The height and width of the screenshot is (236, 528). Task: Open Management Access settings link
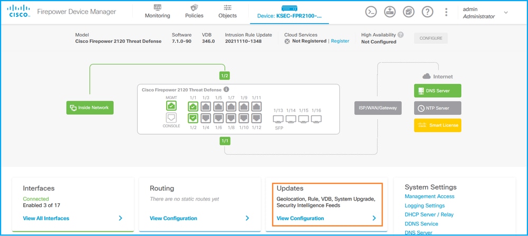click(430, 196)
